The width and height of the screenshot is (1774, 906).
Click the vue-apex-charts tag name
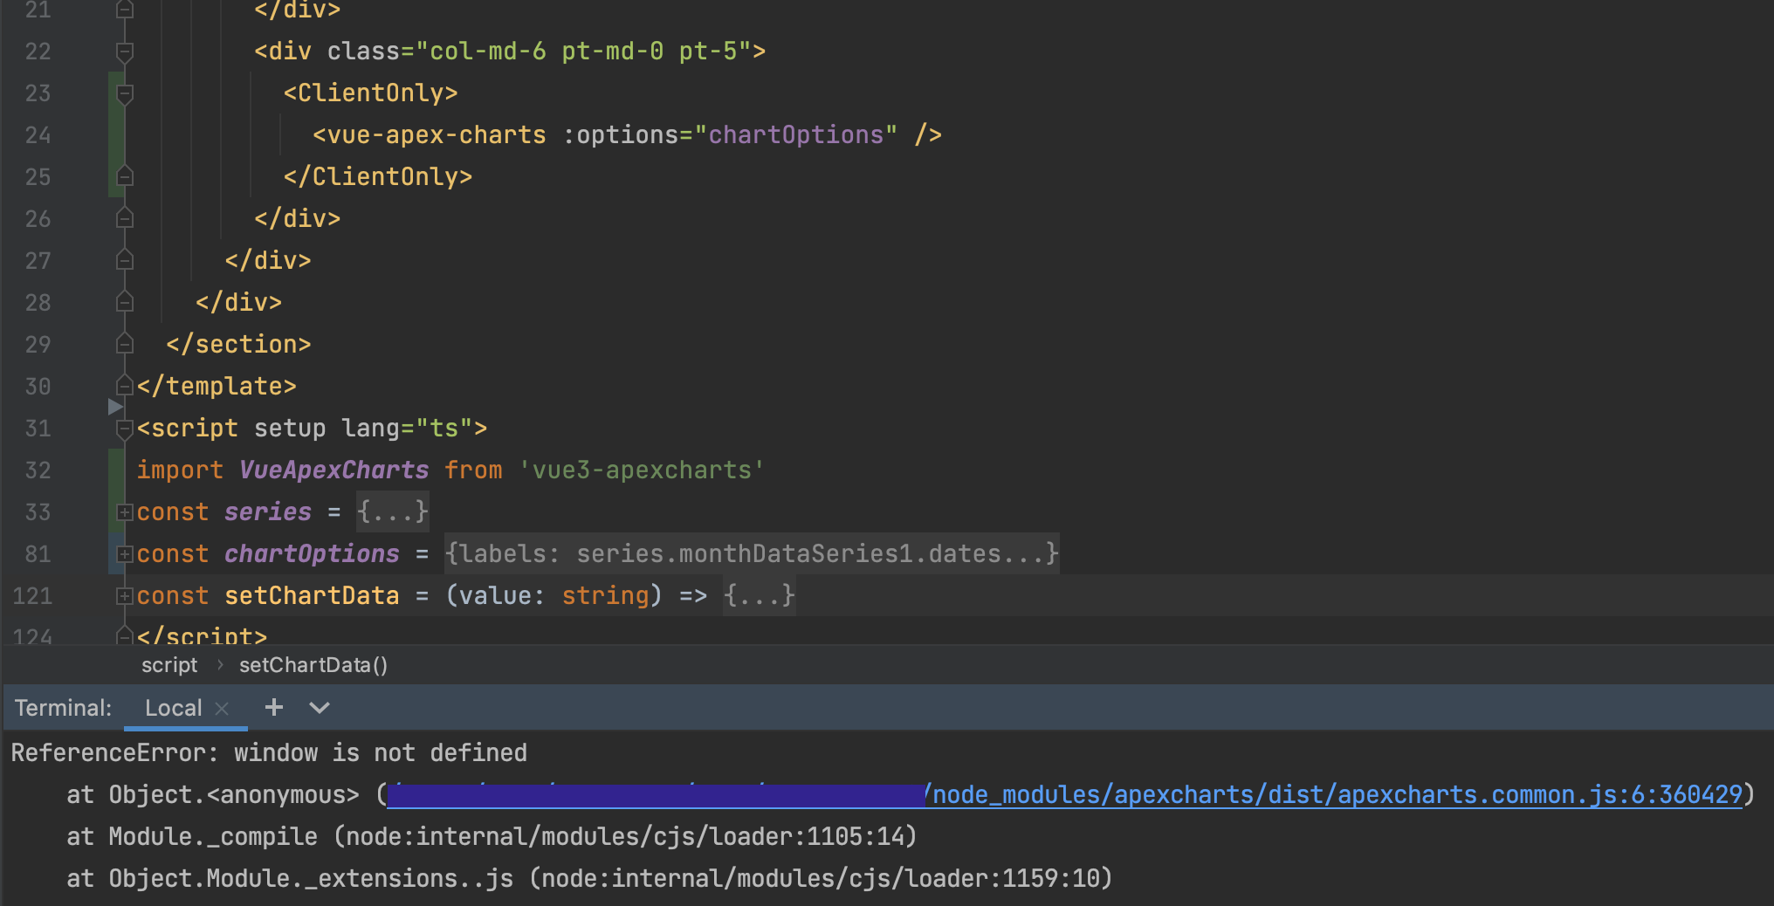(x=437, y=134)
